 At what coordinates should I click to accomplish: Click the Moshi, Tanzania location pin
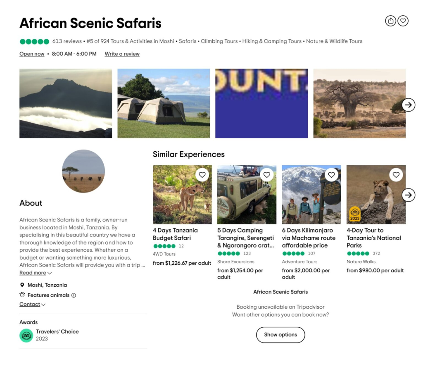[22, 285]
